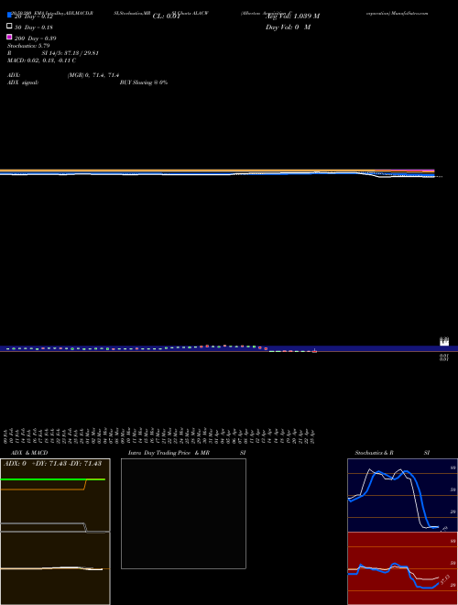This screenshot has height=605, width=458.
Task: Click the '37.13 / 29.81' RSI values text
Action: point(83,53)
